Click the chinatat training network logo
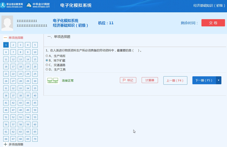Viewport: 227px width, 147px height. pos(12,5)
